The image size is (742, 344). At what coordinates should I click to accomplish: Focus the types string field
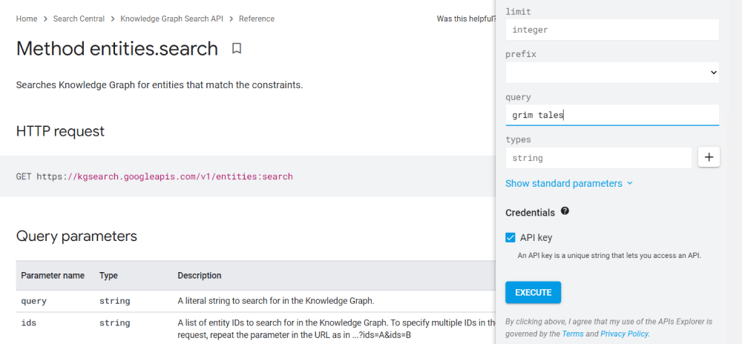(599, 158)
